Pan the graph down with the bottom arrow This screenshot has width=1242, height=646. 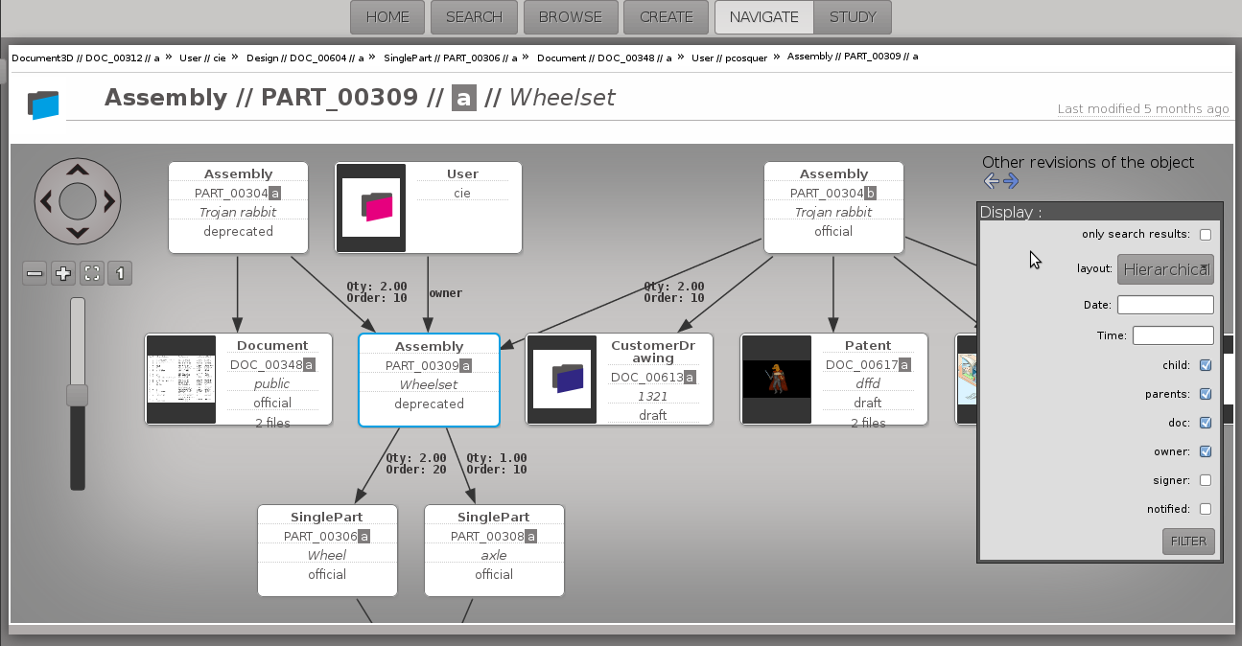(78, 232)
